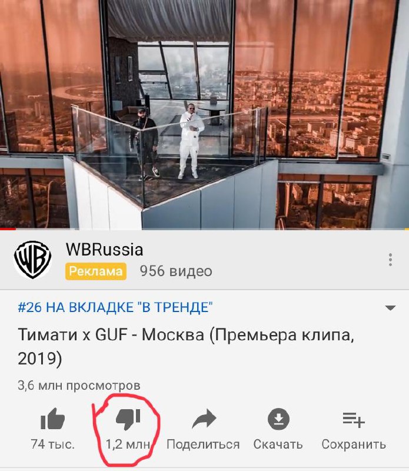
Task: Click the 956 видео count text
Action: (176, 271)
